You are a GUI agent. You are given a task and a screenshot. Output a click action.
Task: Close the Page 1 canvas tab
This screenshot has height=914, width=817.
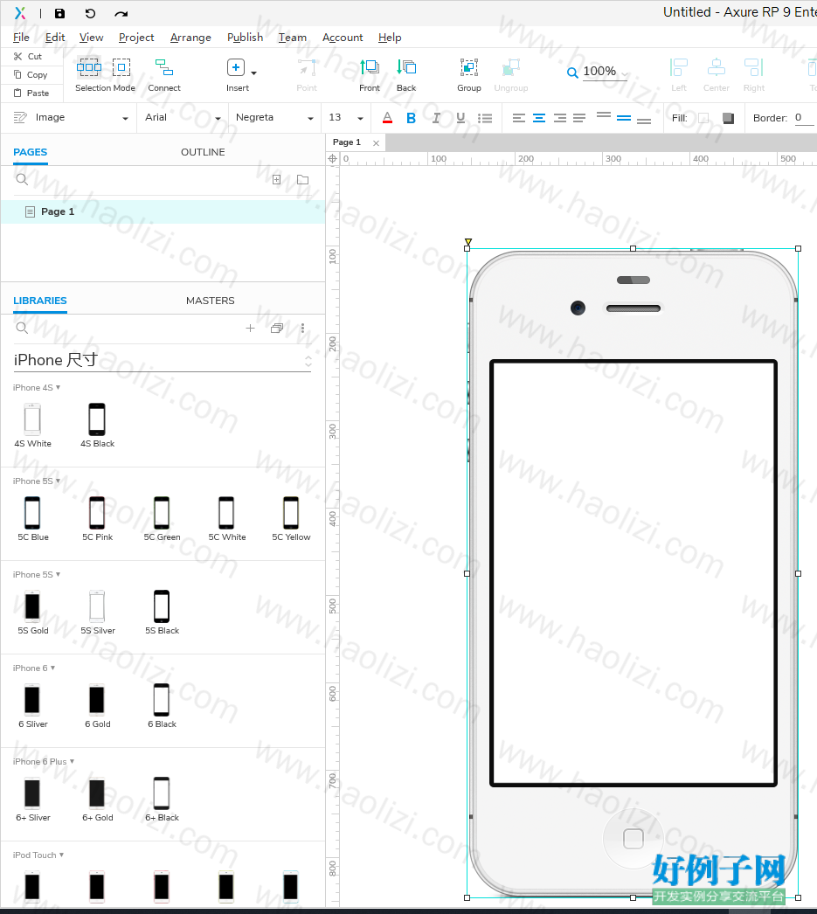[x=376, y=142]
